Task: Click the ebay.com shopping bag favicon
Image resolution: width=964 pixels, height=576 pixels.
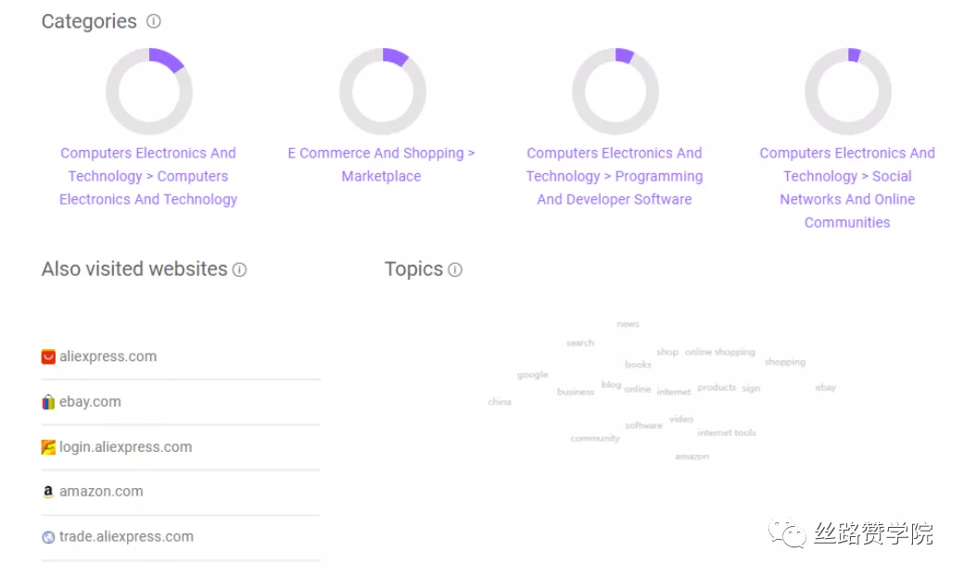Action: pyautogui.click(x=49, y=402)
